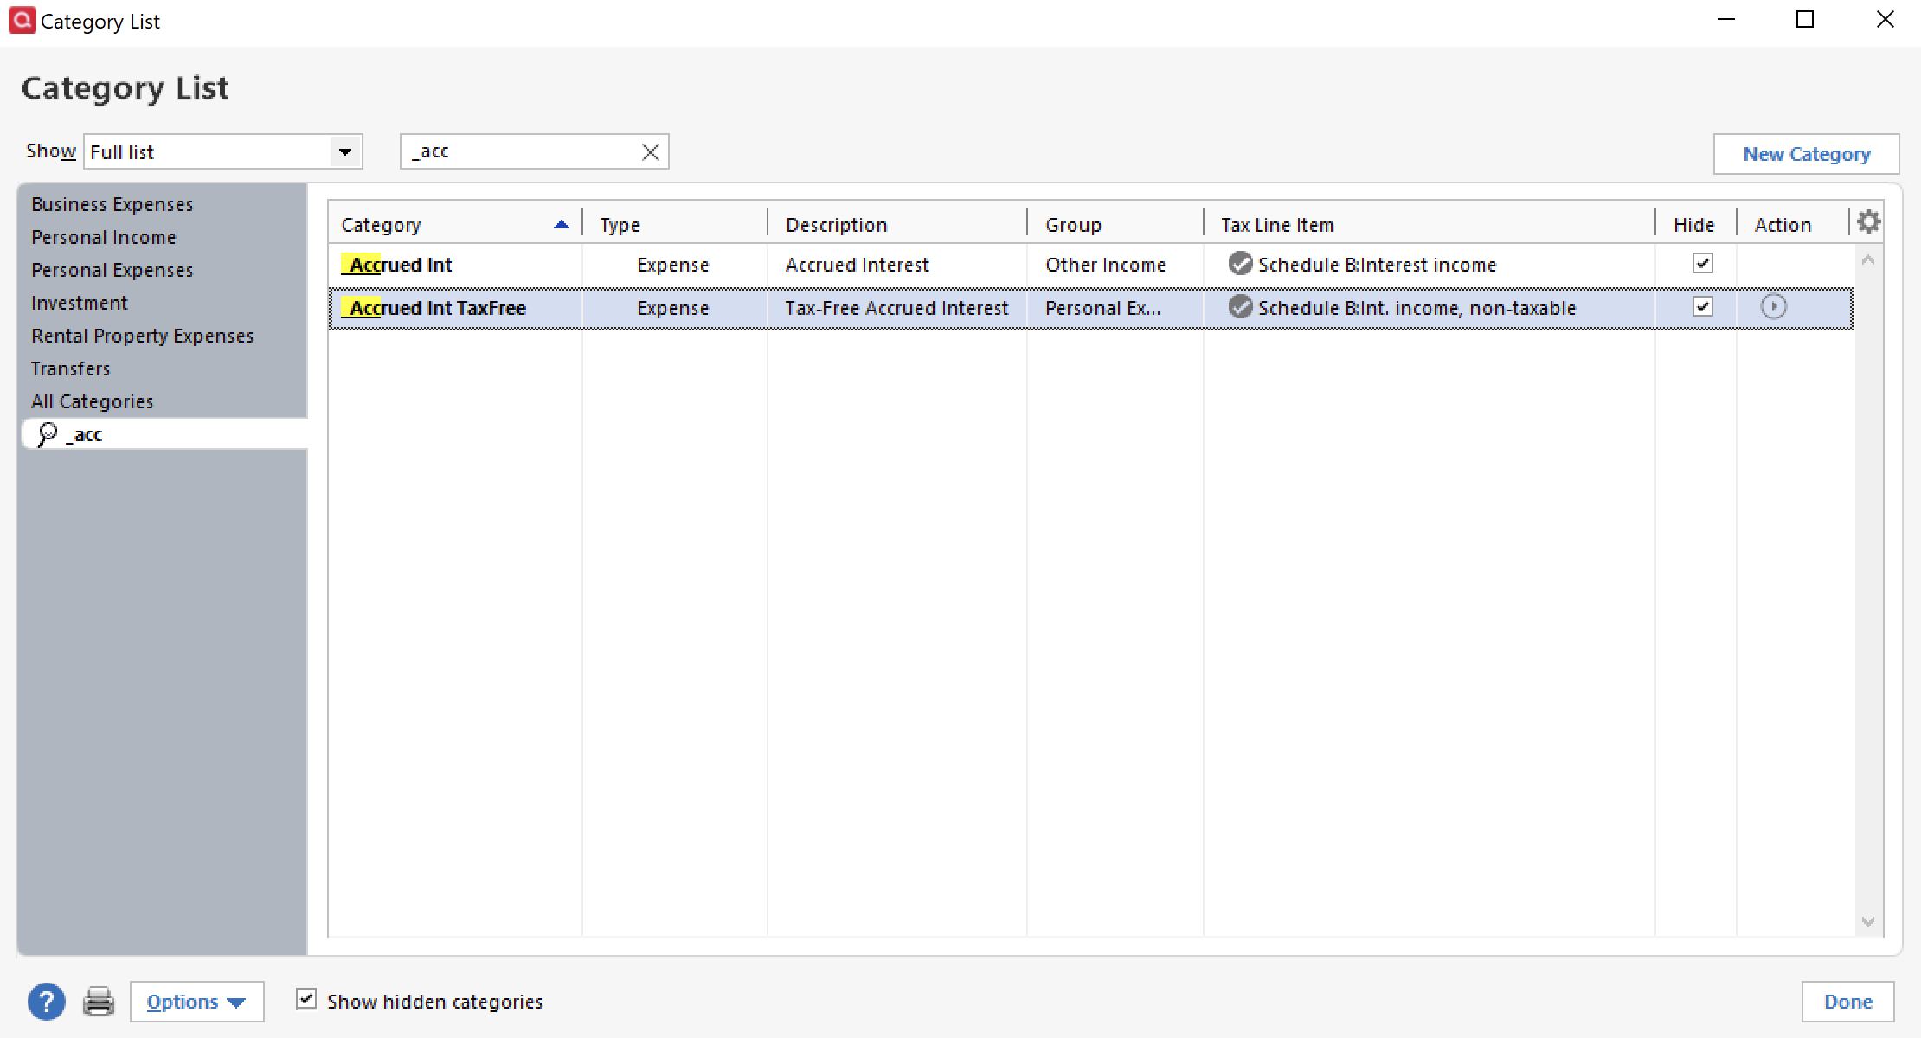Switch to the Investment category group
The width and height of the screenshot is (1921, 1038).
coord(80,302)
